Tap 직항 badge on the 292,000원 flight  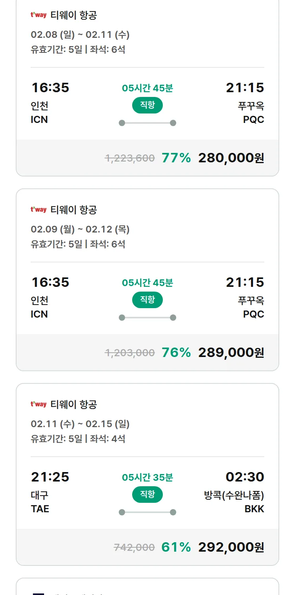pyautogui.click(x=147, y=495)
